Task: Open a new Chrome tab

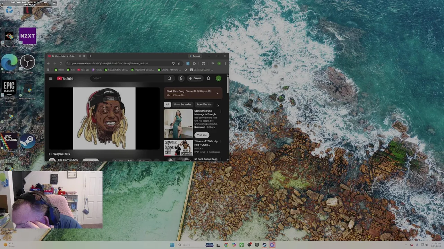Action: tap(90, 56)
